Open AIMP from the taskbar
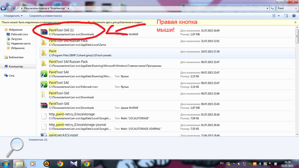 [x=47, y=164]
